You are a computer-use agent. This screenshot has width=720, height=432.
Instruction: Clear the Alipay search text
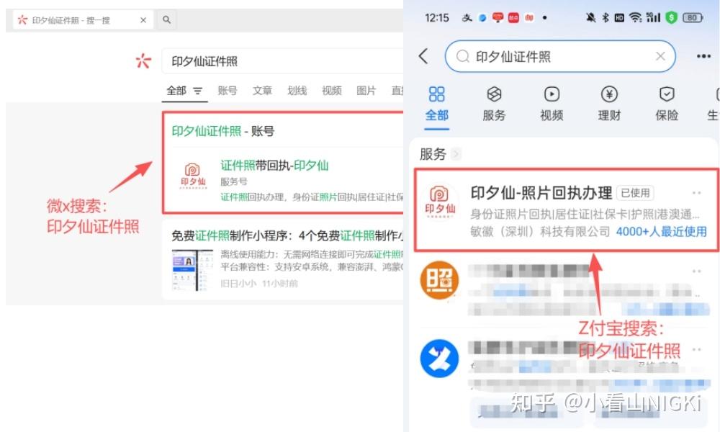point(660,56)
